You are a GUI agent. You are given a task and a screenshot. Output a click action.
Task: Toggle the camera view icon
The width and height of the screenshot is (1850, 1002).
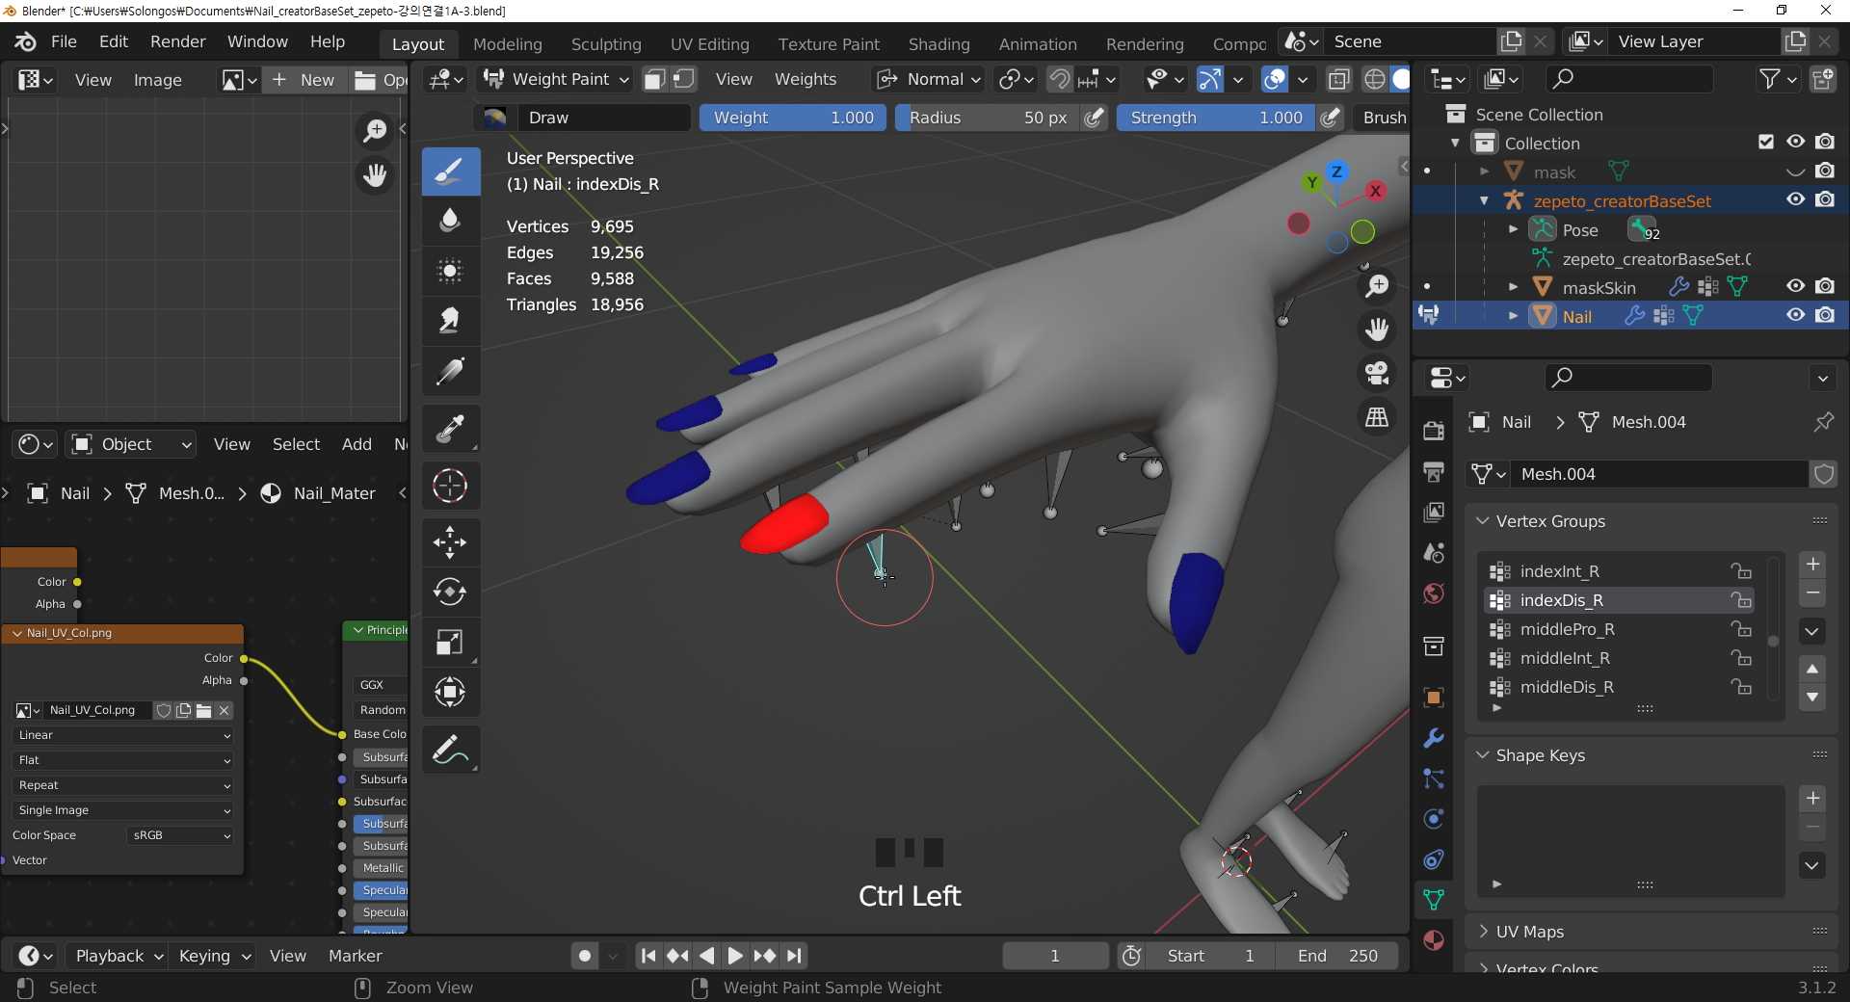pyautogui.click(x=1377, y=373)
